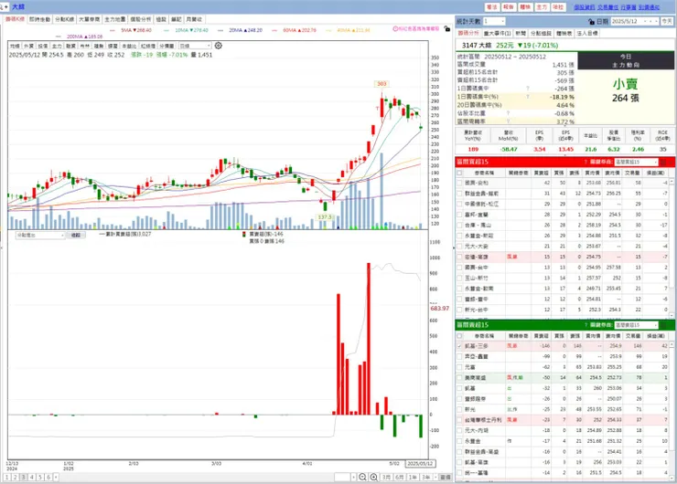677x484 pixels.
Task: Click help icon next to 區間週轉率
Action: pos(508,121)
